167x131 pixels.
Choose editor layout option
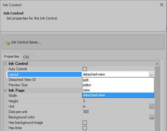click(118, 85)
